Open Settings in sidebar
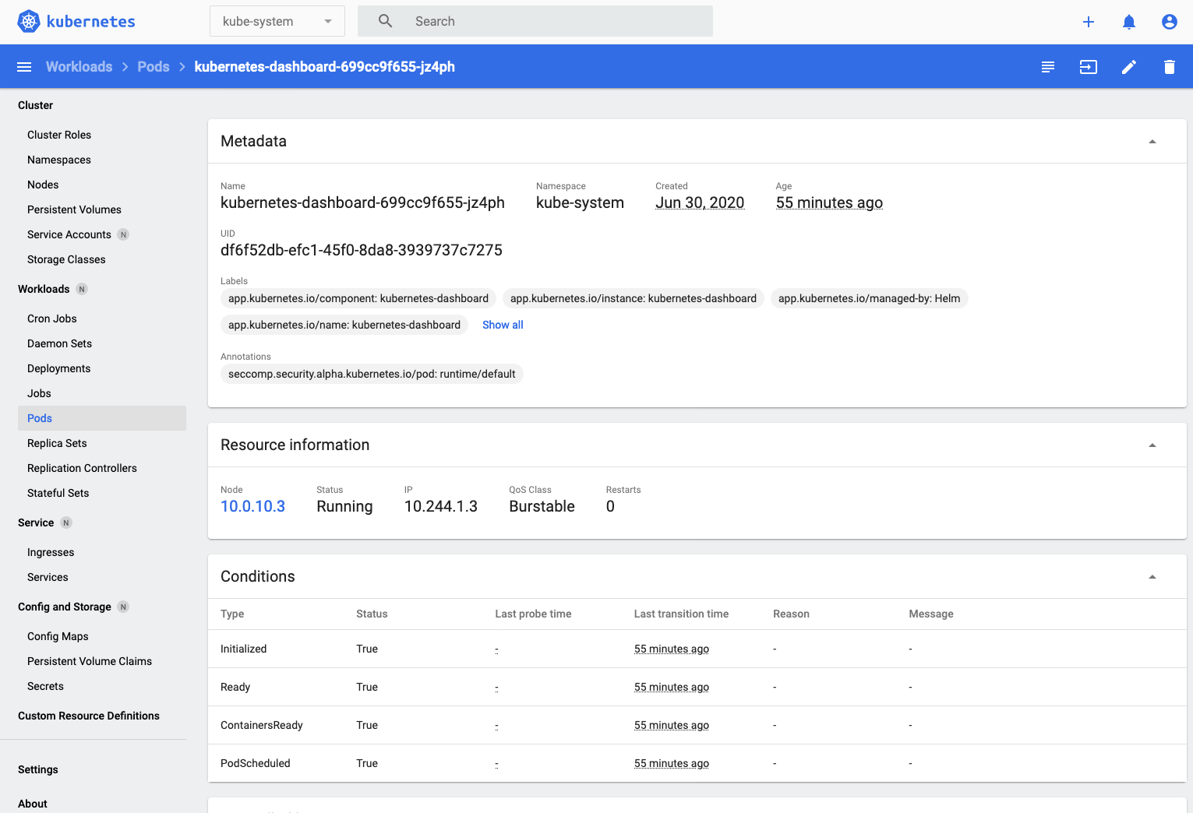This screenshot has height=813, width=1193. tap(38, 769)
